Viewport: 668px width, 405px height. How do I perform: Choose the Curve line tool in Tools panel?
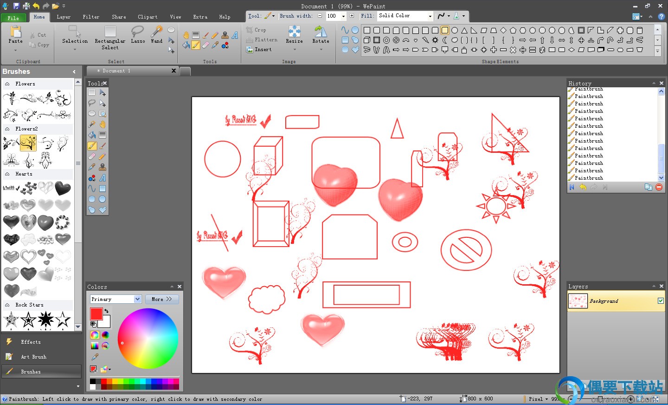click(x=92, y=189)
